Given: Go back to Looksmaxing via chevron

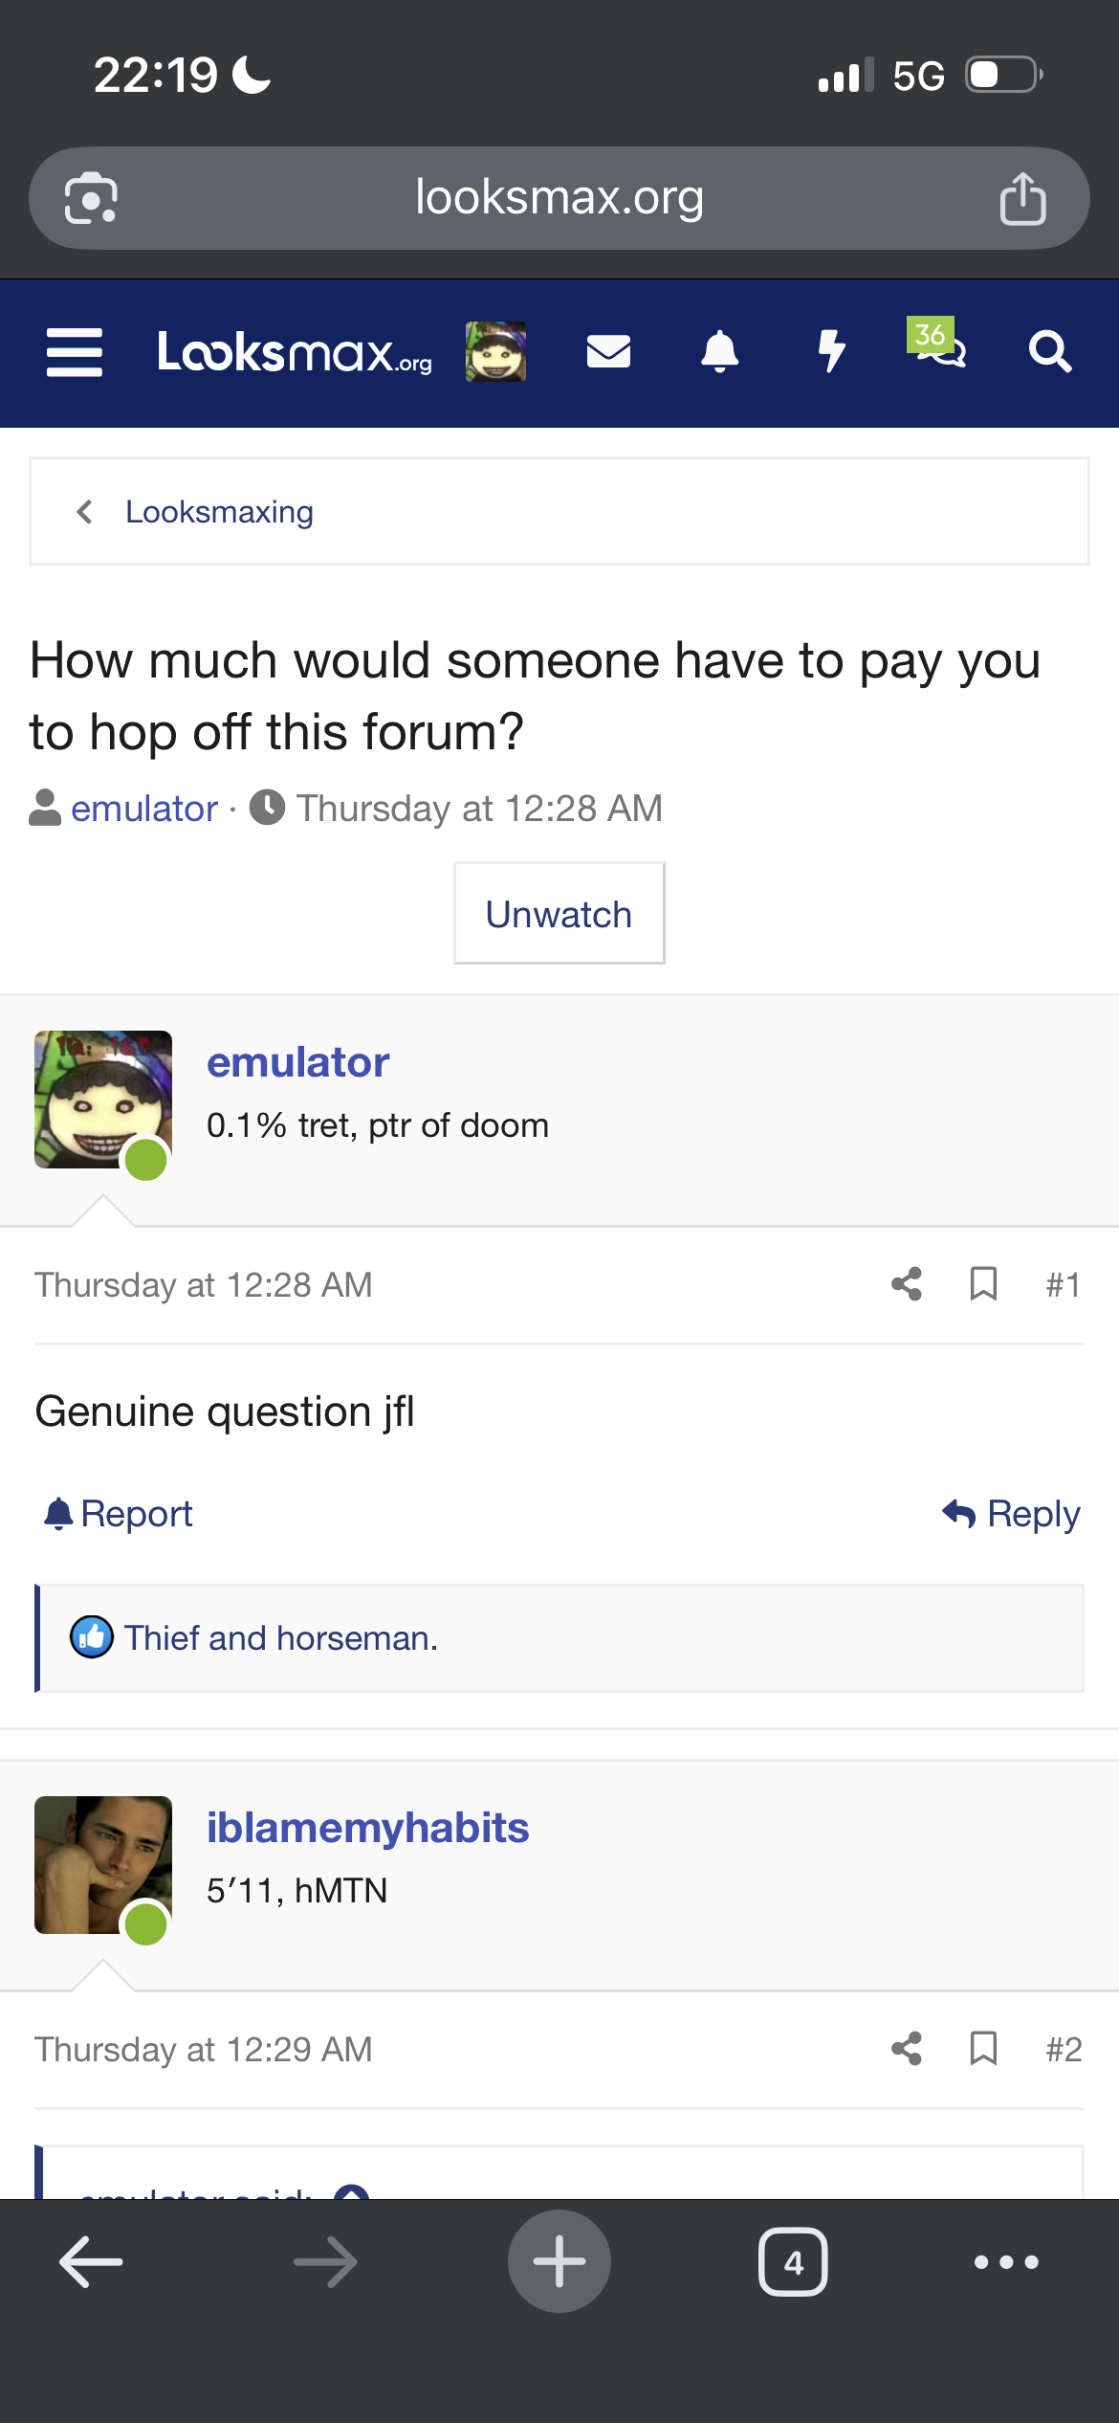Looking at the screenshot, I should (x=84, y=512).
